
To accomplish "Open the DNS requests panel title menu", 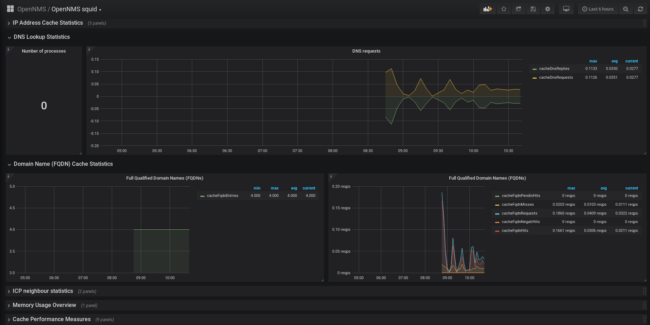I will point(366,51).
